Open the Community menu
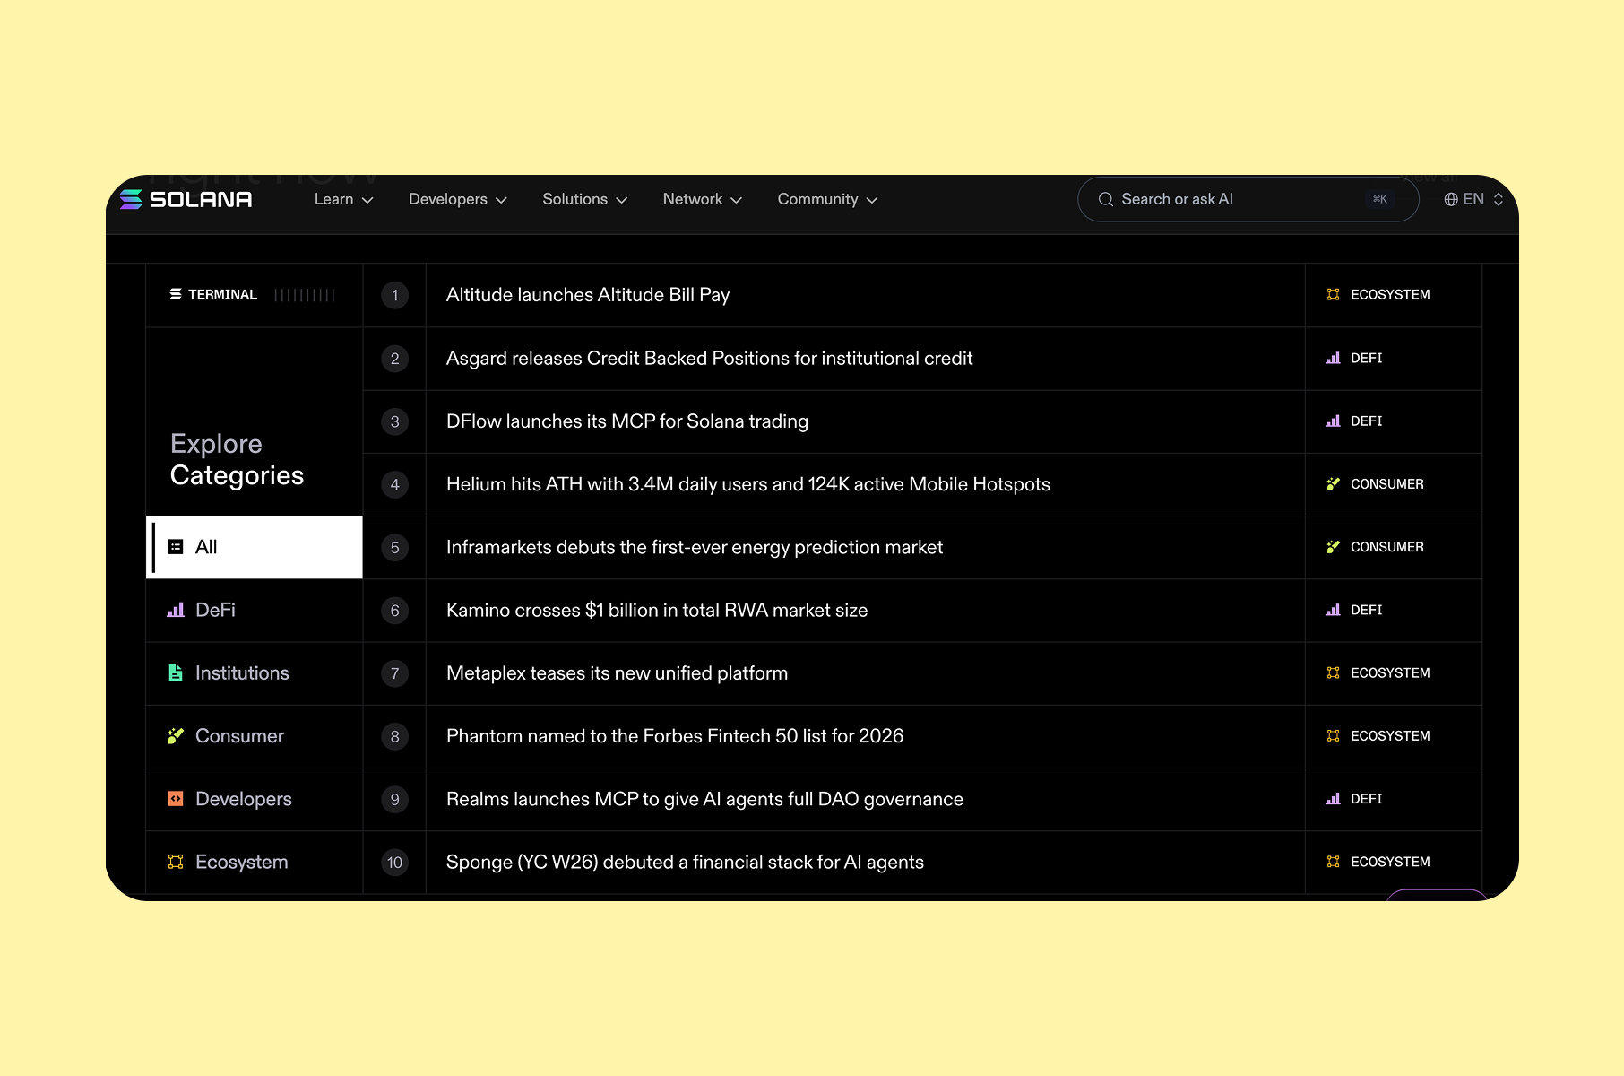Screen dimensions: 1624x1076 [826, 199]
